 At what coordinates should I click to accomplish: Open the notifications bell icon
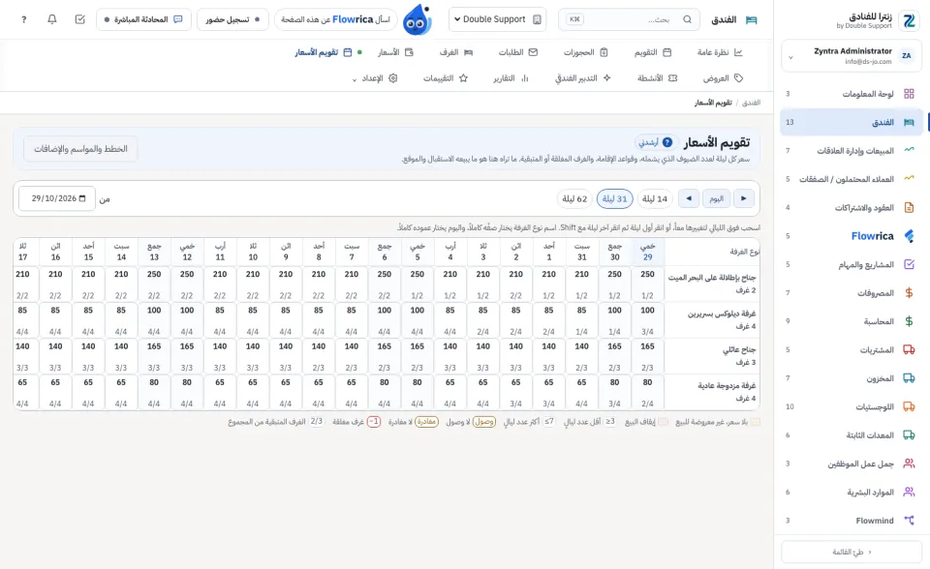[x=52, y=19]
